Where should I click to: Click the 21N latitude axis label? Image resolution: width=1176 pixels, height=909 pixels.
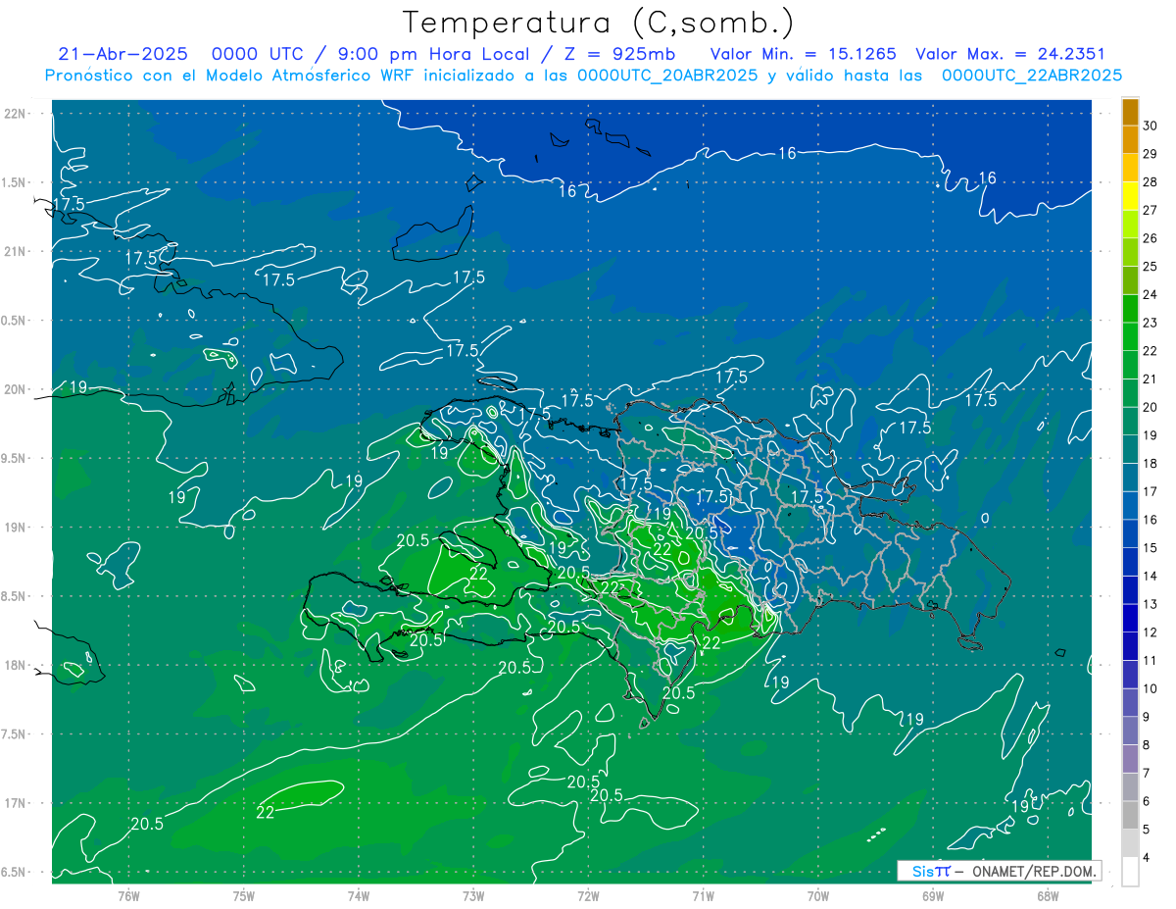coord(15,251)
